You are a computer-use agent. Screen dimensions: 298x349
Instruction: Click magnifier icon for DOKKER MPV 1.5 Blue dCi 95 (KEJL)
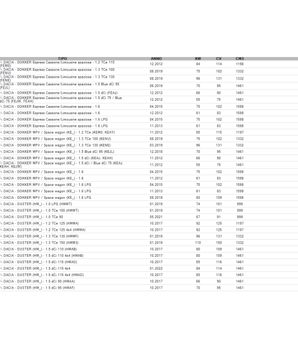[1, 151]
